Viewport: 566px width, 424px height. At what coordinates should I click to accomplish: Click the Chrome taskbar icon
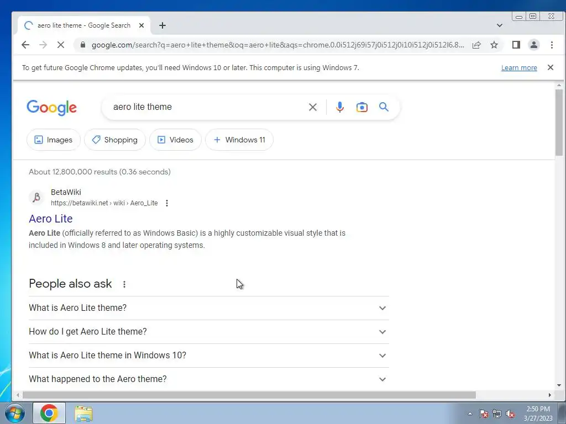click(x=49, y=413)
